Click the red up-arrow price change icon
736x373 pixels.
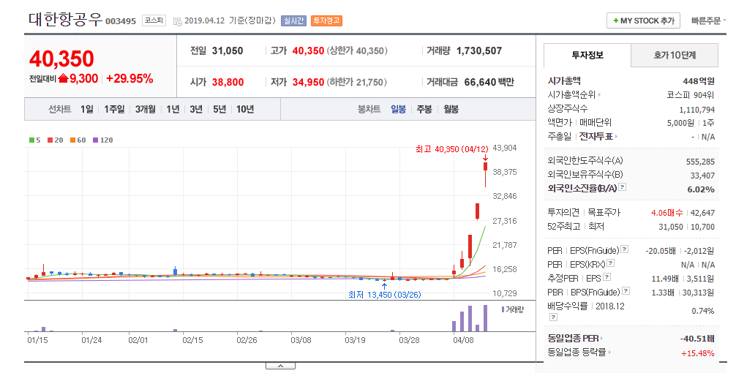coord(64,78)
